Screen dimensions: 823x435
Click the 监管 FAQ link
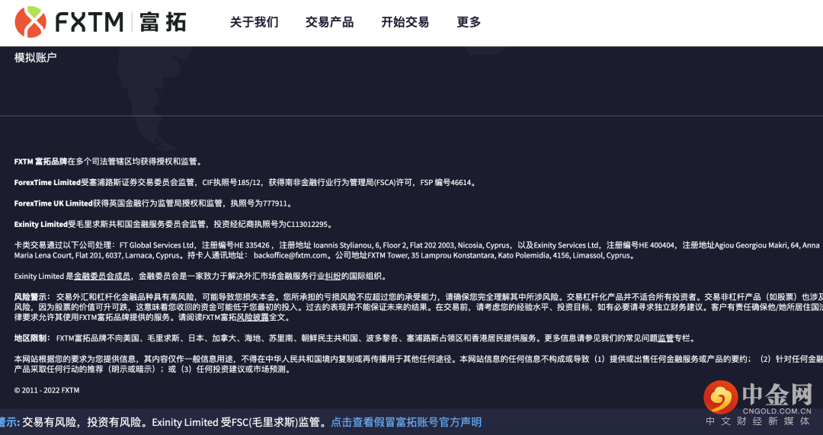(x=665, y=338)
